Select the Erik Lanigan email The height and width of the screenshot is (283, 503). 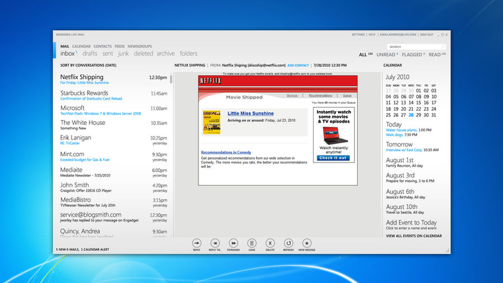[x=114, y=140]
